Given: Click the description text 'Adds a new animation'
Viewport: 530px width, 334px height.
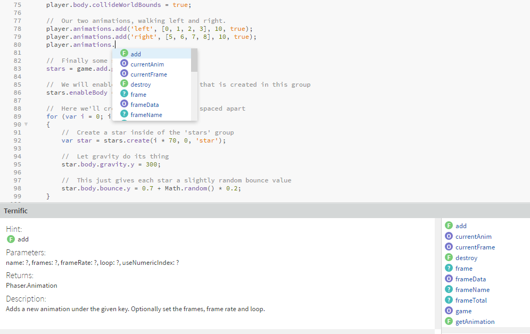Looking at the screenshot, I should (x=135, y=309).
